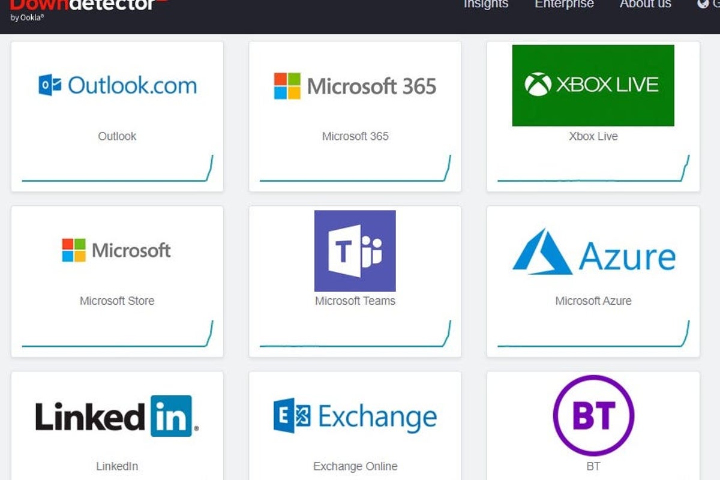This screenshot has width=720, height=480.
Task: Open the BT text label
Action: [x=593, y=466]
